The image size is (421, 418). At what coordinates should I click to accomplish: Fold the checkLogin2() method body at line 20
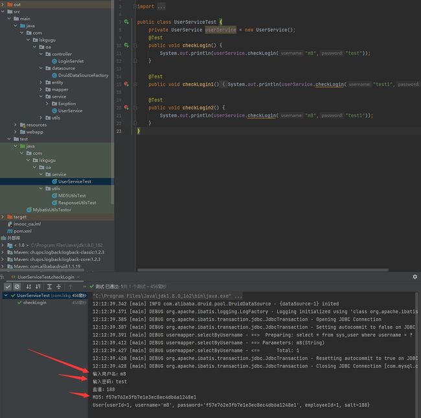click(x=135, y=108)
